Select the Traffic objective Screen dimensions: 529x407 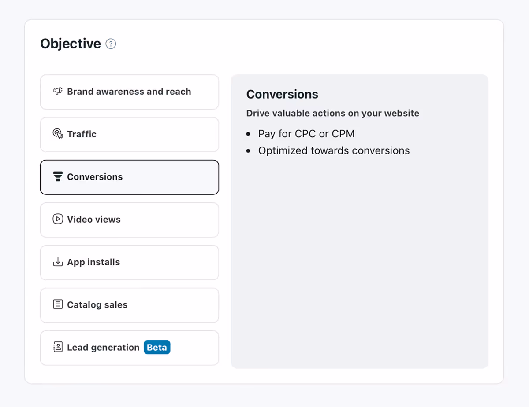pos(129,135)
